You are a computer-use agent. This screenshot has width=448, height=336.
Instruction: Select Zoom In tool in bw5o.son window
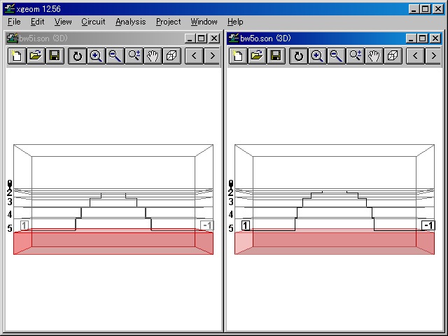pyautogui.click(x=317, y=56)
